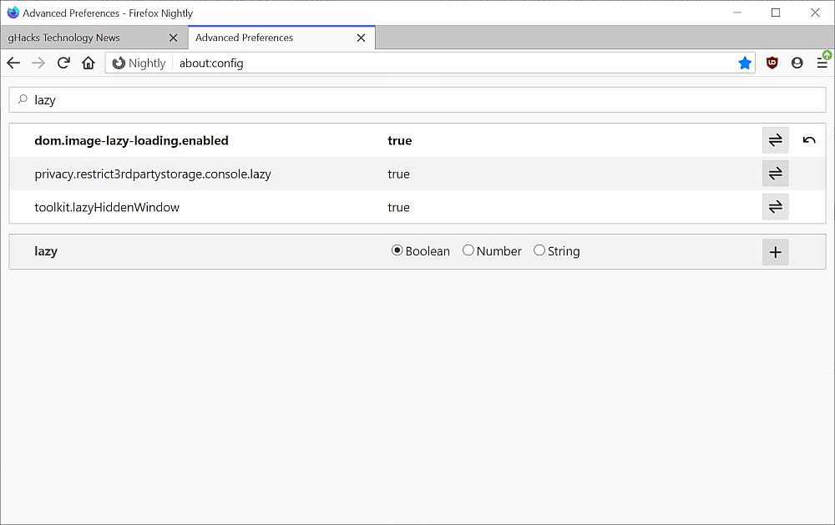Go to the Firefox home page

pyautogui.click(x=89, y=63)
